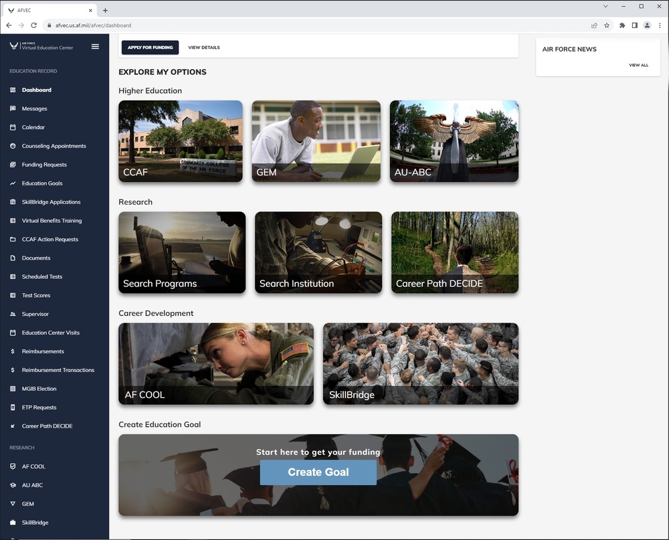Click the Funding Requests icon
Image resolution: width=669 pixels, height=540 pixels.
(13, 165)
